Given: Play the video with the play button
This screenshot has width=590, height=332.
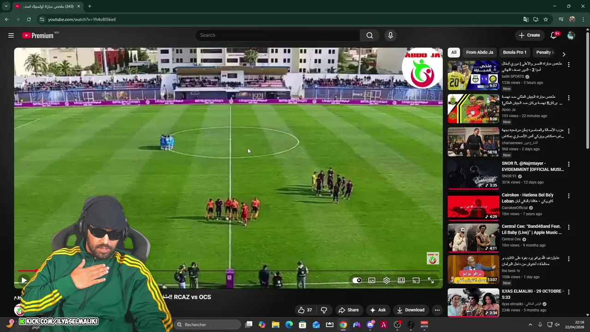Looking at the screenshot, I should pos(24,280).
